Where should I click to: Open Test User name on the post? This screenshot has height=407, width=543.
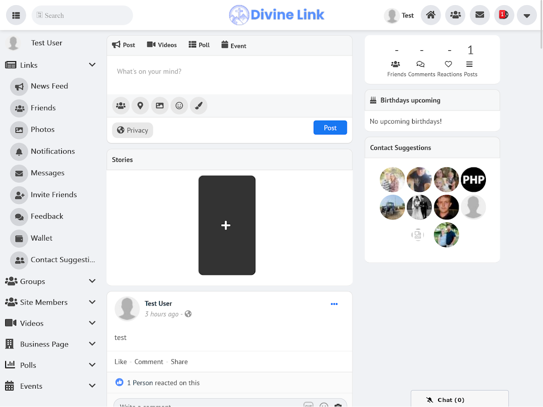(158, 304)
